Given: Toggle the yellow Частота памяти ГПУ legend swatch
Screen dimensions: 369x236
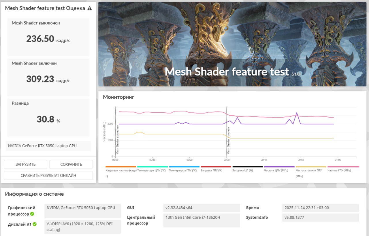Looking at the screenshot, I should tap(311, 167).
